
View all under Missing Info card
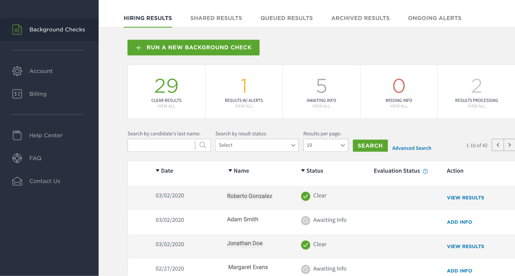click(x=399, y=106)
